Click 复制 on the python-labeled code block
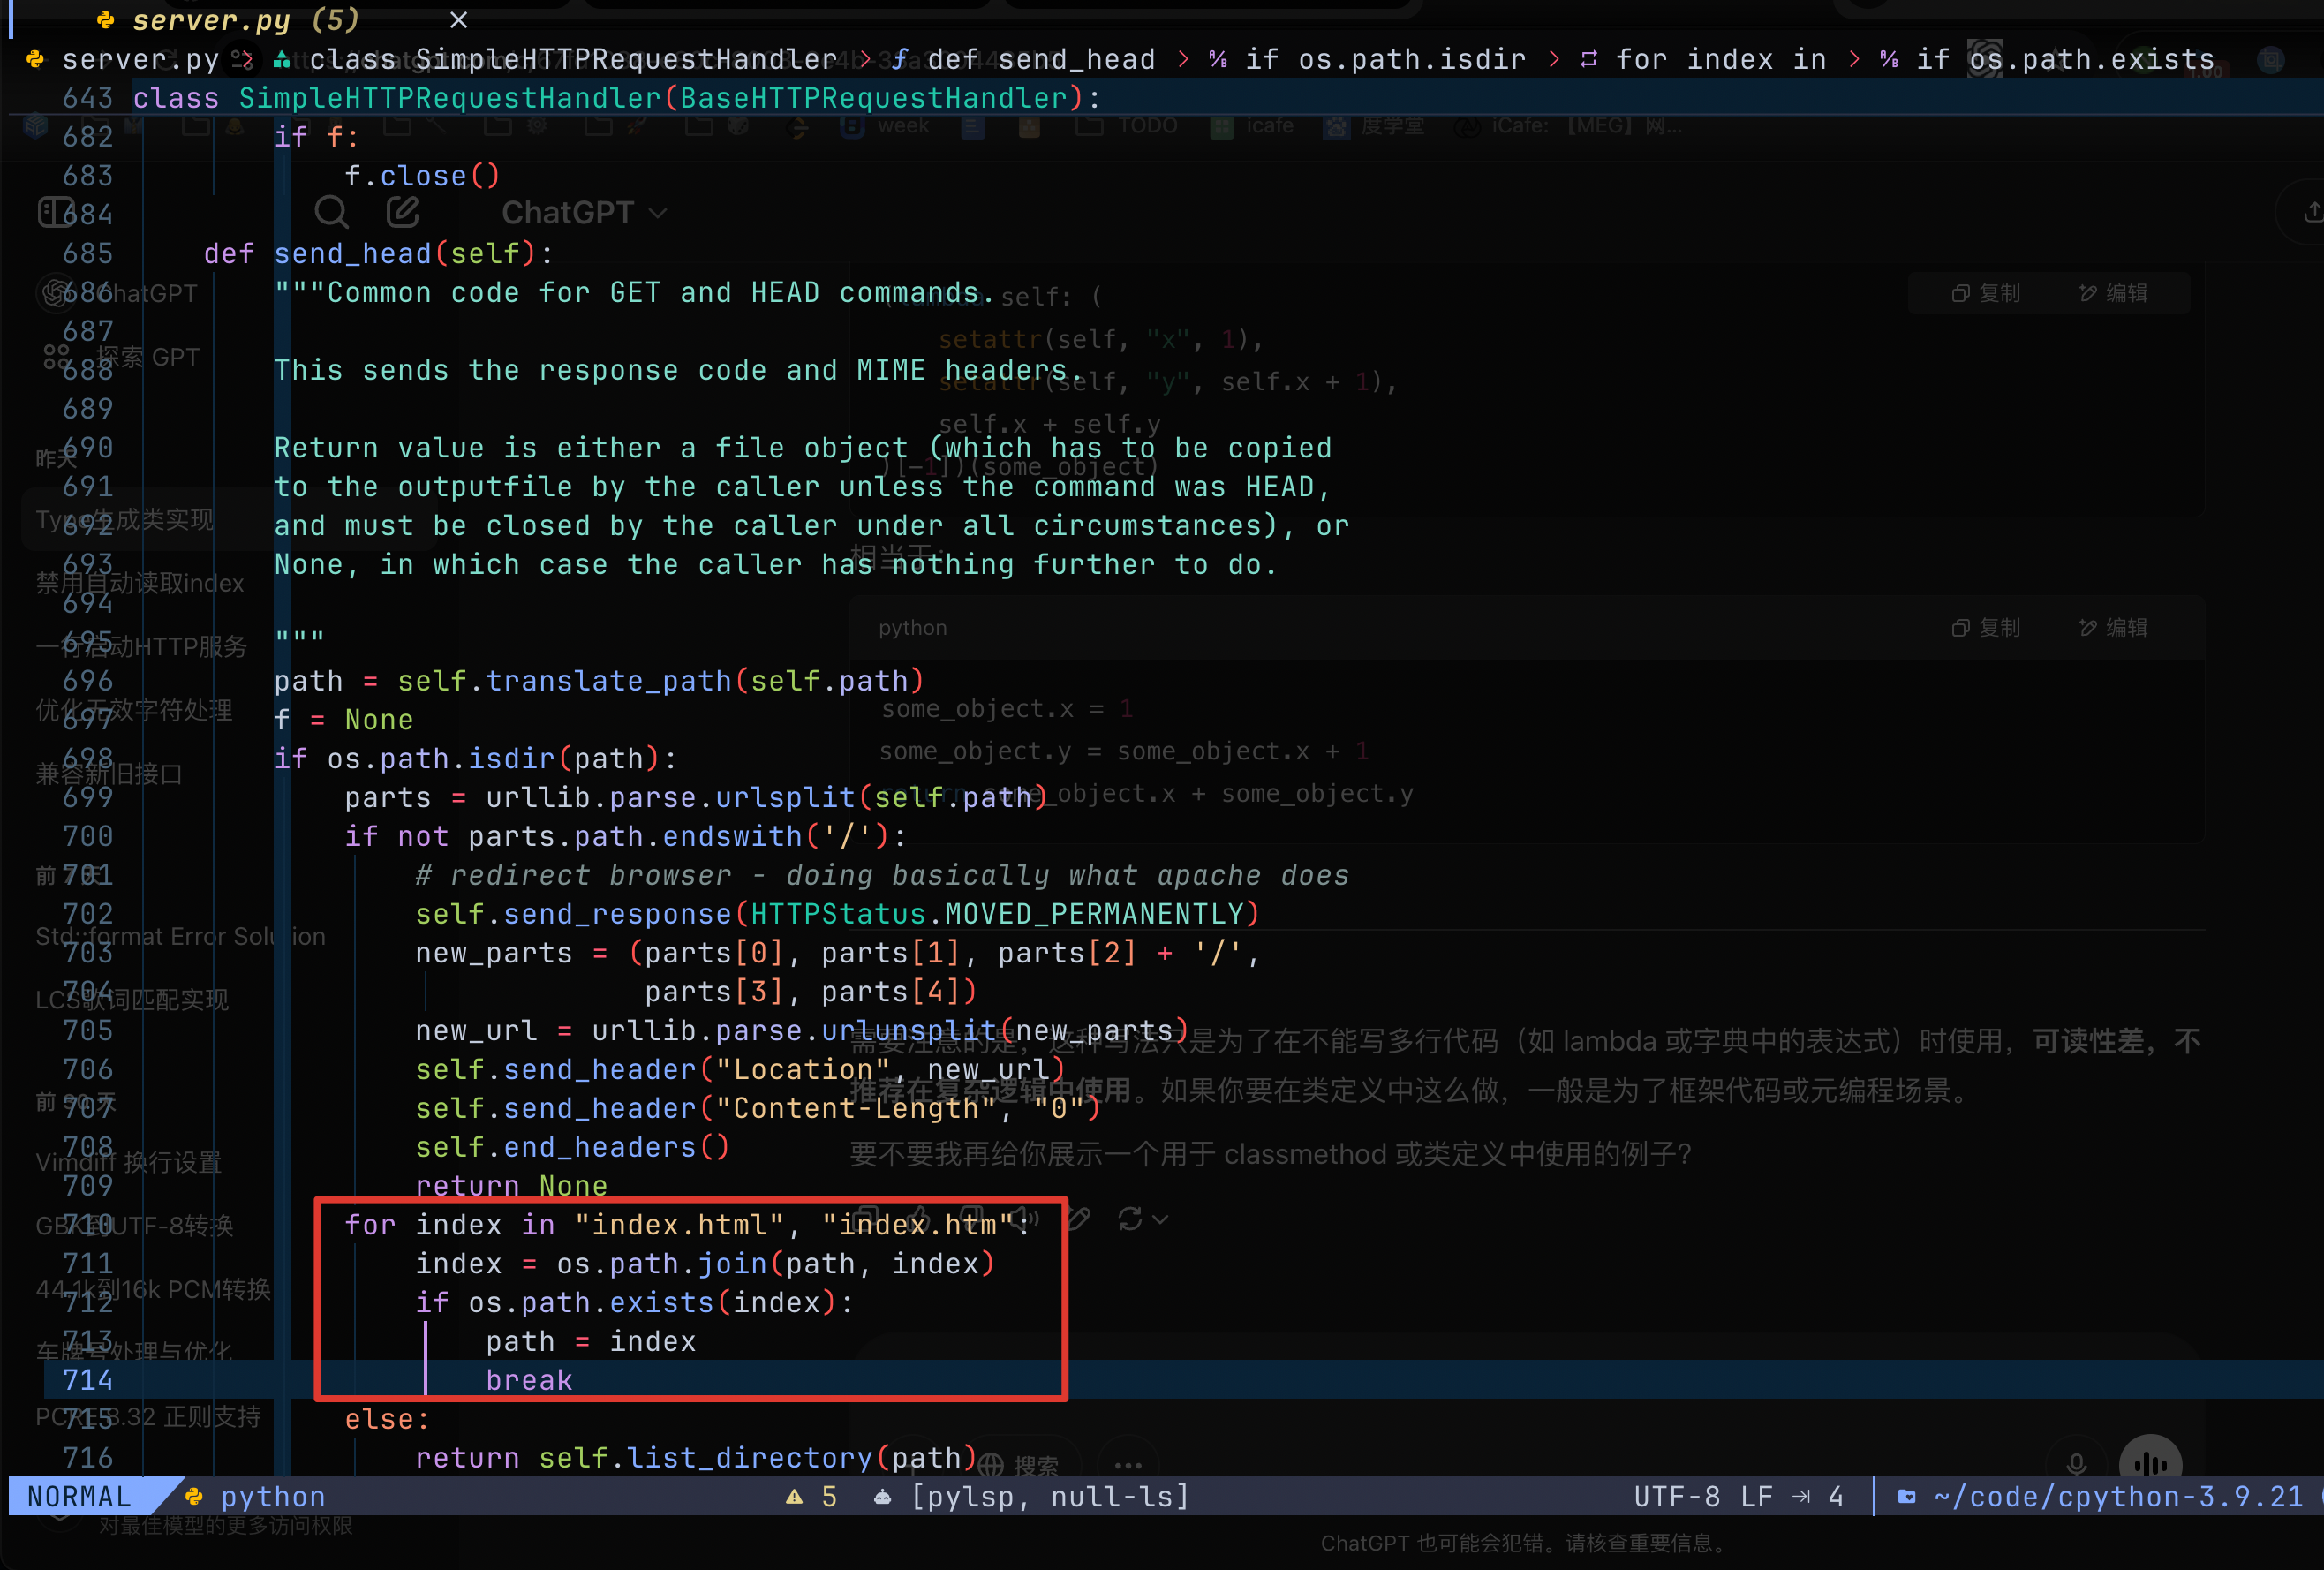Viewport: 2324px width, 1570px height. point(1986,627)
